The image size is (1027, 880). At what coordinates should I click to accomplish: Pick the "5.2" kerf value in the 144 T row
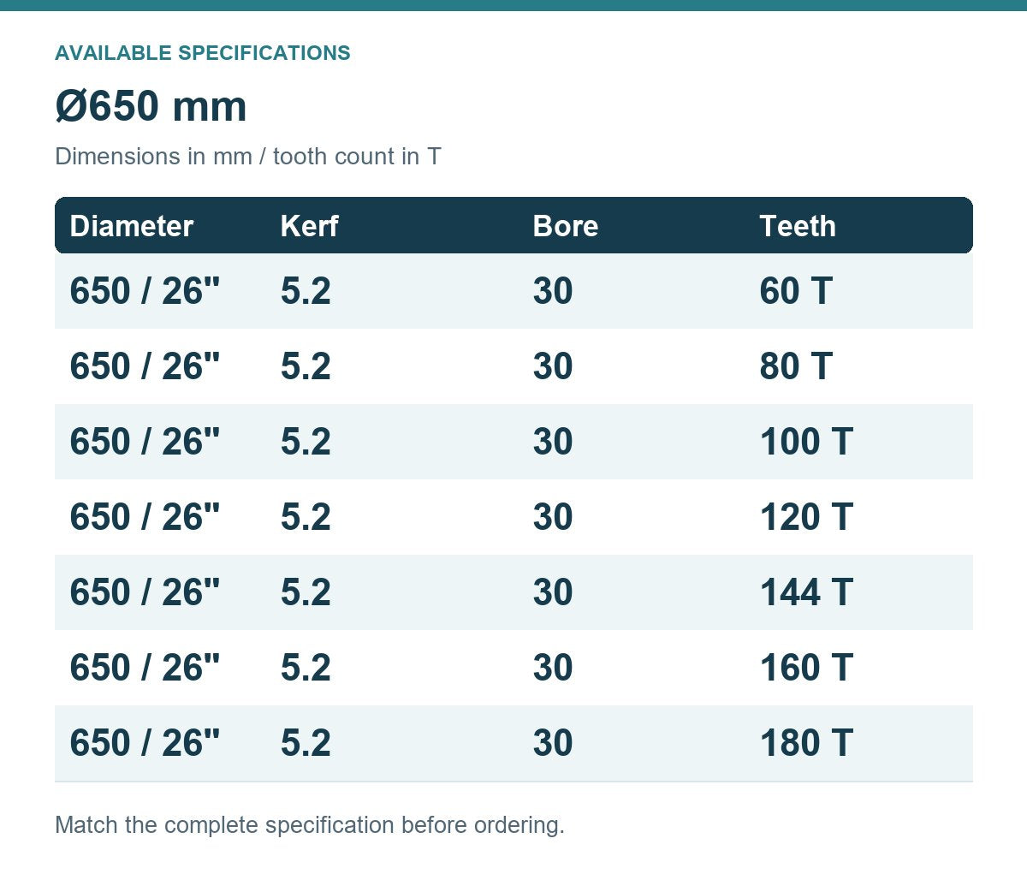[306, 592]
